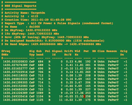Click drift value '0.41'
Screen dimensions: 132x105
[x=69, y=65]
